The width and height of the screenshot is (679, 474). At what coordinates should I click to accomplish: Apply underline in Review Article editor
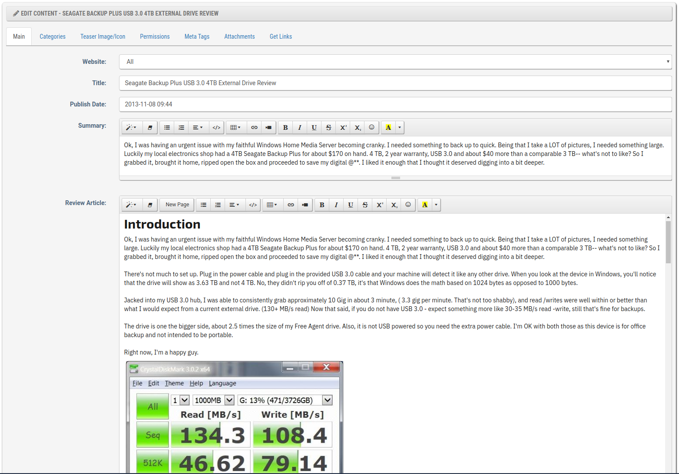tap(351, 205)
